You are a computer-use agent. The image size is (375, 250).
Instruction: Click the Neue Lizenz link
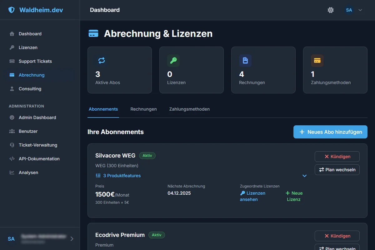[294, 196]
